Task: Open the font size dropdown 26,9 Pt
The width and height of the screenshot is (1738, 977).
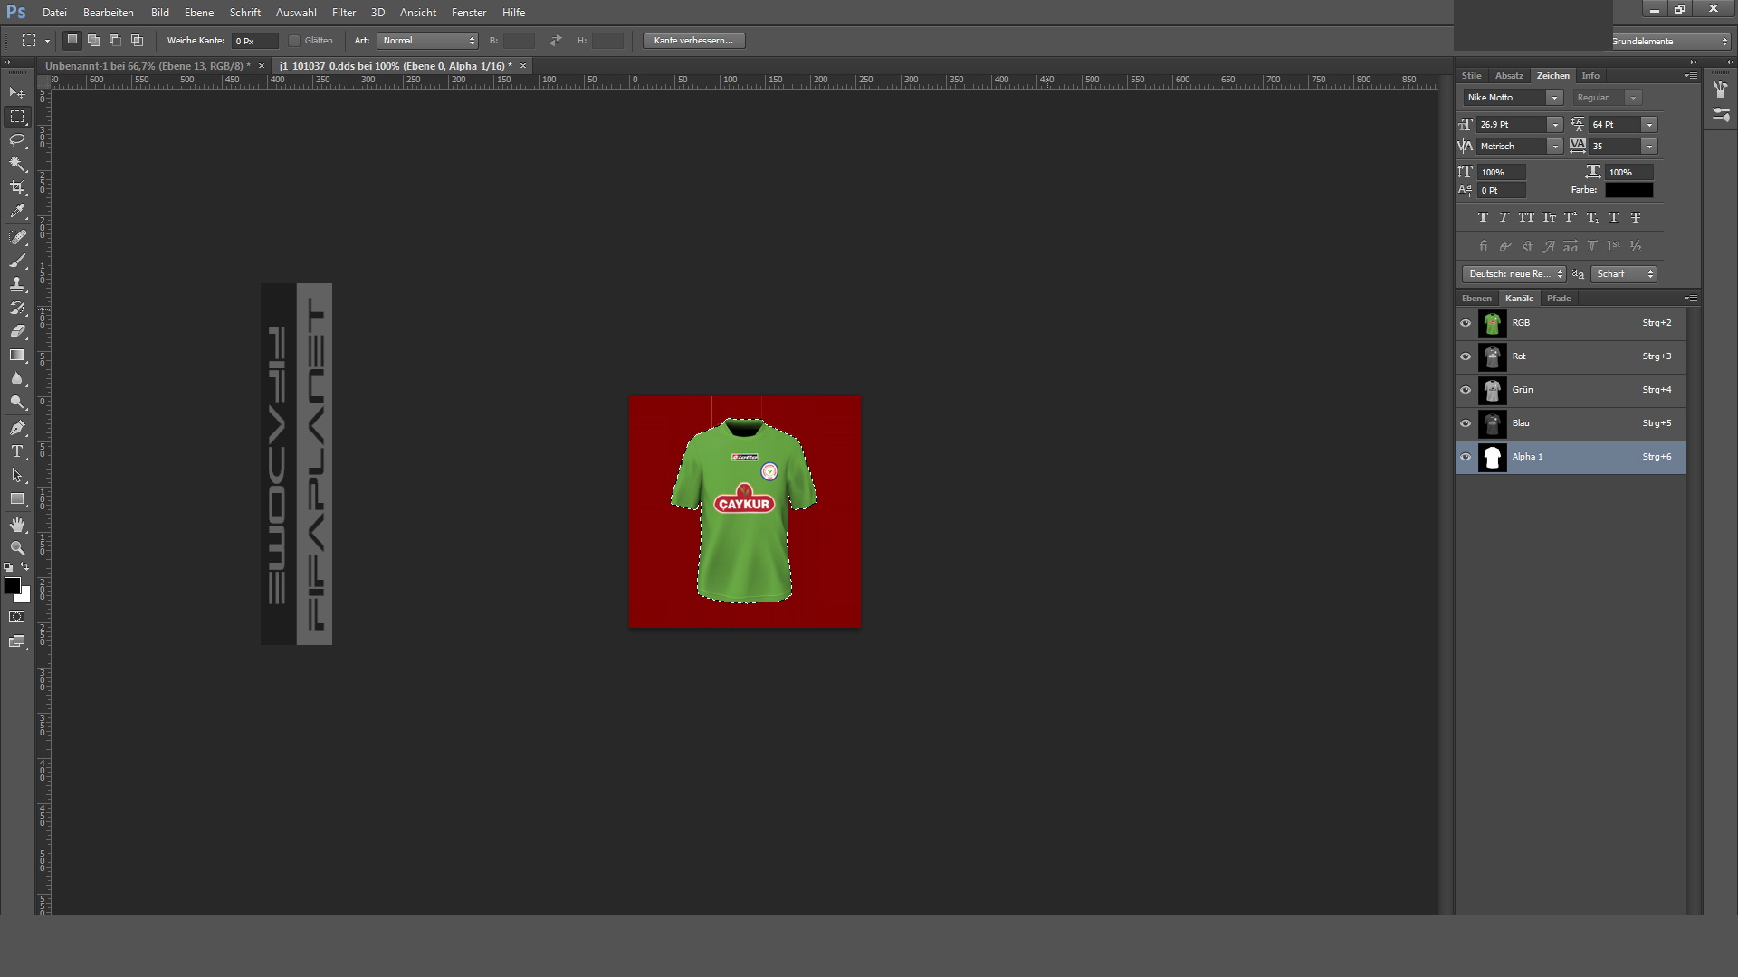Action: 1554,125
